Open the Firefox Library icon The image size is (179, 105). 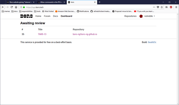coord(167,7)
